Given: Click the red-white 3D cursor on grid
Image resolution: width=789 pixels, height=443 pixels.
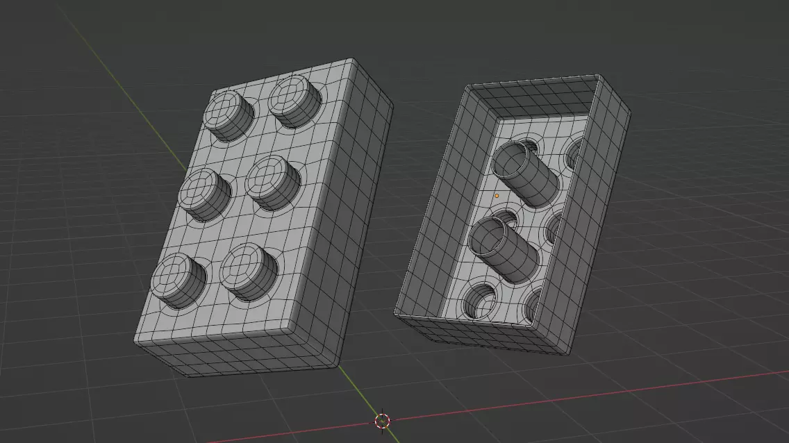Looking at the screenshot, I should 383,420.
